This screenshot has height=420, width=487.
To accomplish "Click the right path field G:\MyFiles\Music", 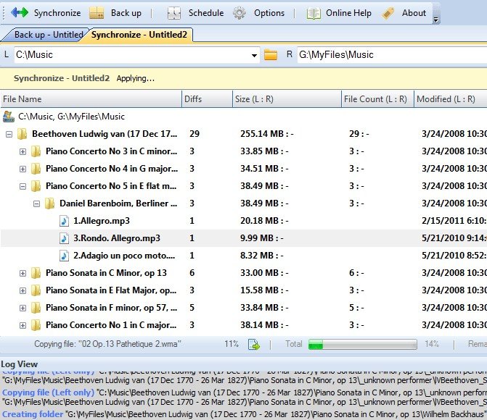I will coord(392,55).
